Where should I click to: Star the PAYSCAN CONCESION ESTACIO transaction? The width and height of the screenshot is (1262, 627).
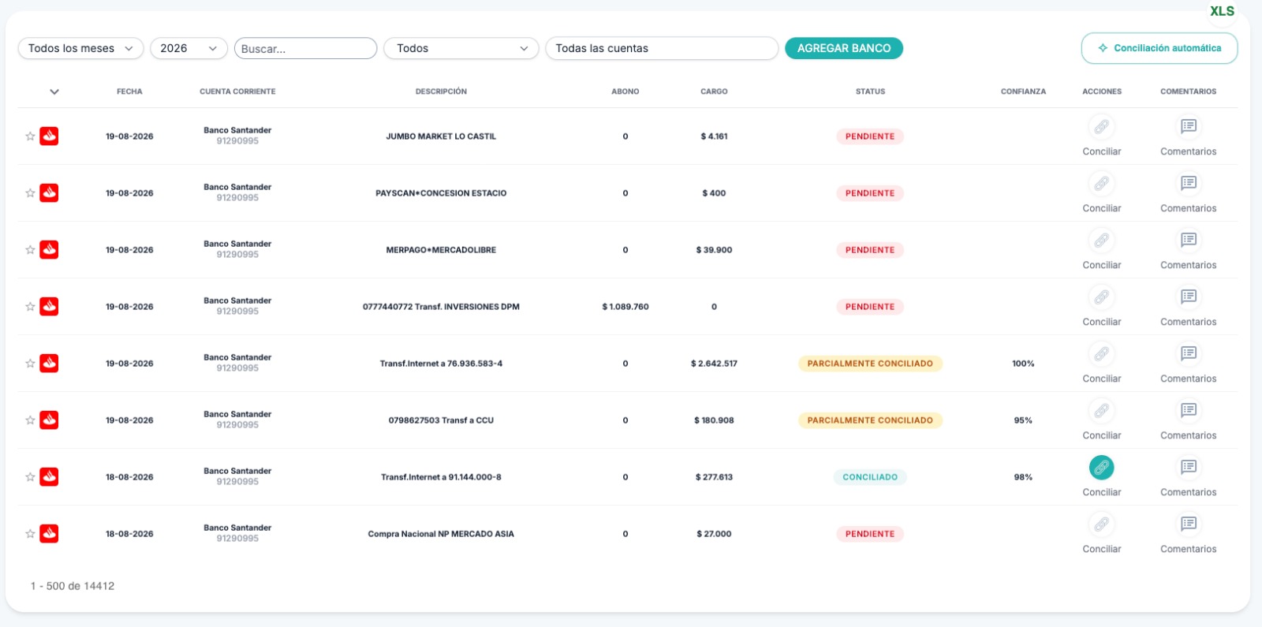pos(30,193)
